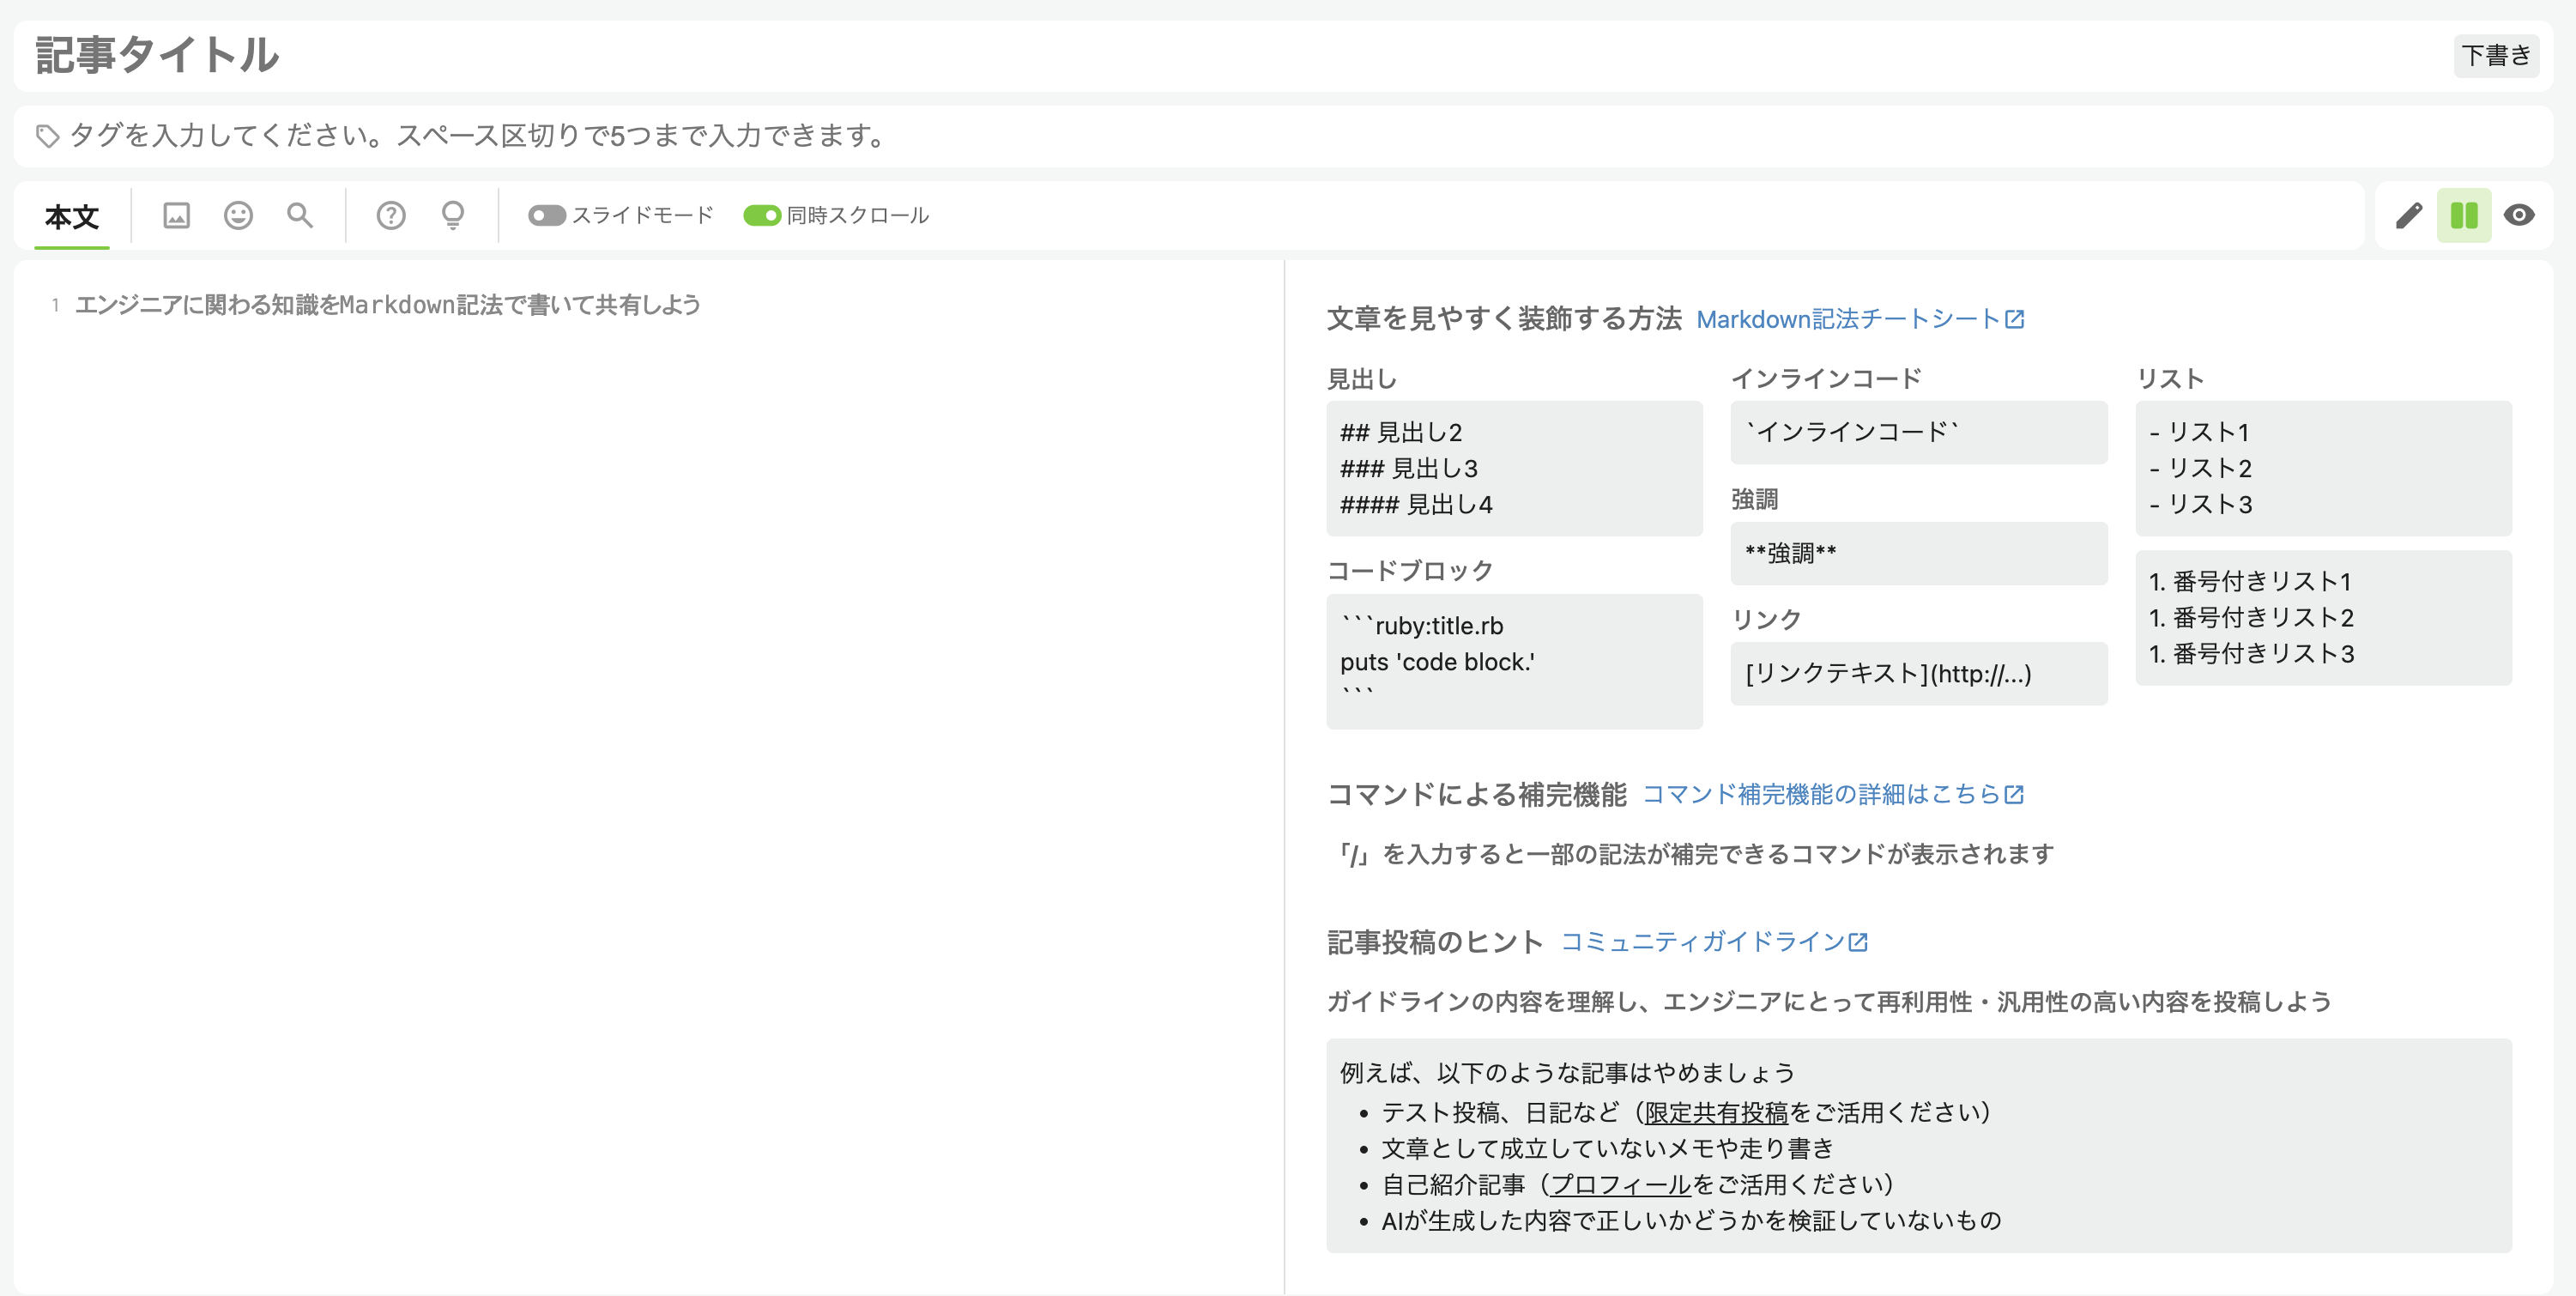Select the 本文 tab
The width and height of the screenshot is (2576, 1296).
(x=72, y=214)
